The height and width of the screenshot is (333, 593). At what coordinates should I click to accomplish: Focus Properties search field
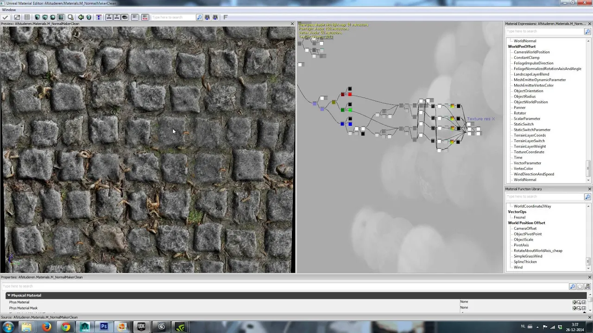[x=285, y=286]
